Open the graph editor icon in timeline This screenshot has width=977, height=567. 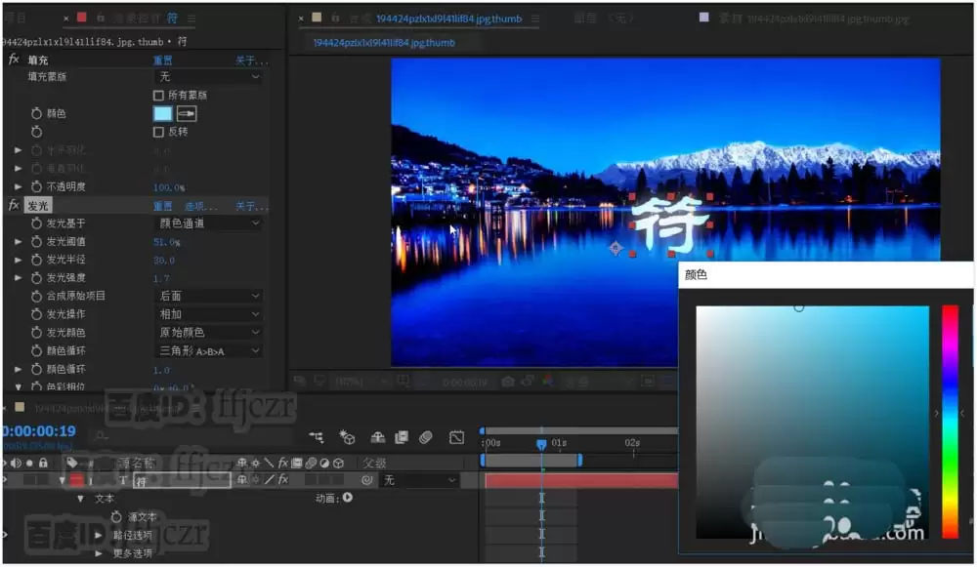point(456,437)
